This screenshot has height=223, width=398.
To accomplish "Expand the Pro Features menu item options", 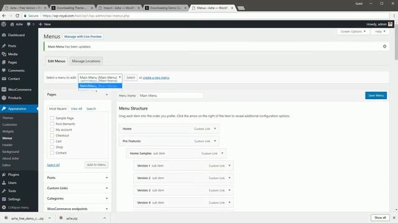I will (215, 141).
